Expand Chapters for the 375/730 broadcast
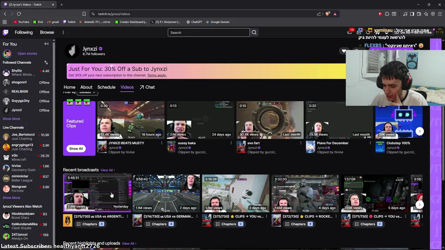This screenshot has height=250, width=445. pyautogui.click(x=90, y=224)
